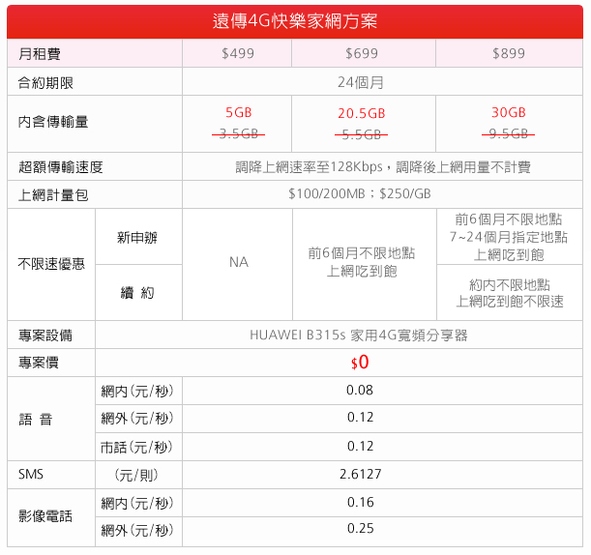Viewport: 591px width, 555px height.
Task: Click voice 網外(元/秒) label
Action: coord(137,419)
